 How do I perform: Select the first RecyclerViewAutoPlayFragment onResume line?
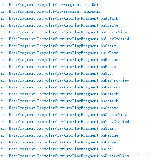(x=59, y=60)
